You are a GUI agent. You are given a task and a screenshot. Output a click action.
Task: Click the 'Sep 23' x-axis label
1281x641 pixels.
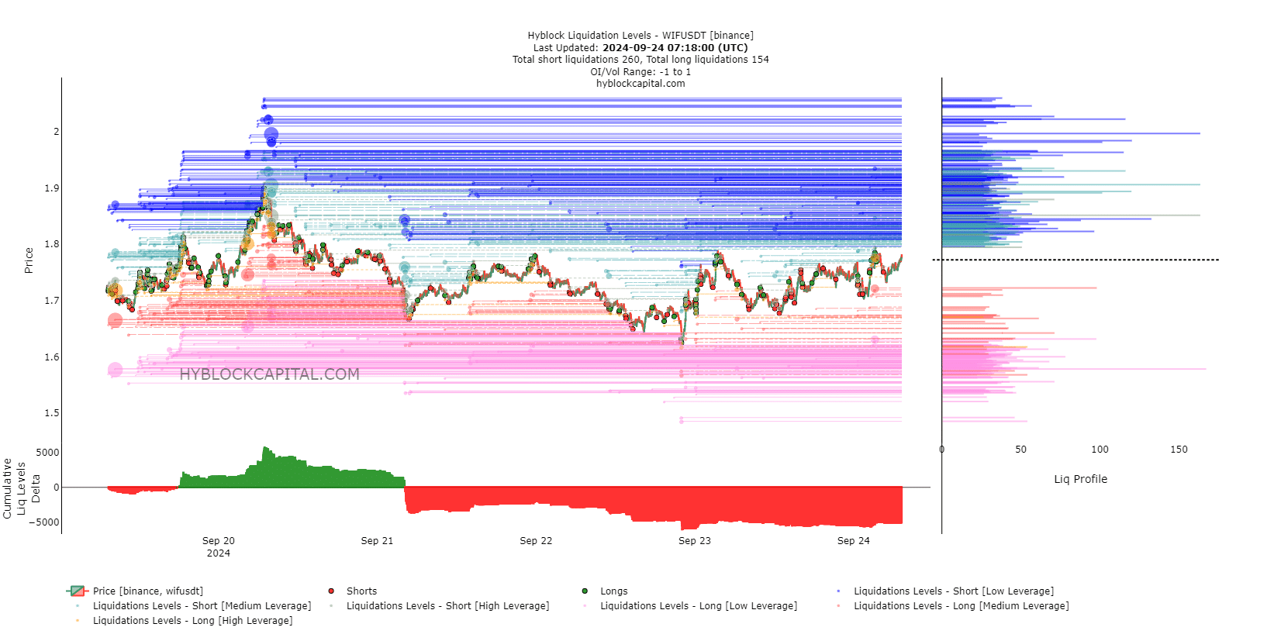(x=695, y=541)
